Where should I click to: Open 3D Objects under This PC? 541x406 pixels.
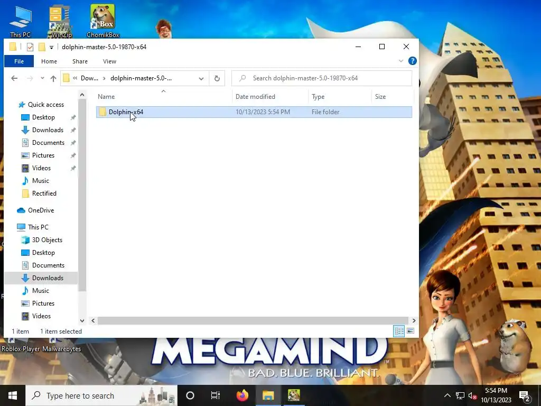pos(47,240)
